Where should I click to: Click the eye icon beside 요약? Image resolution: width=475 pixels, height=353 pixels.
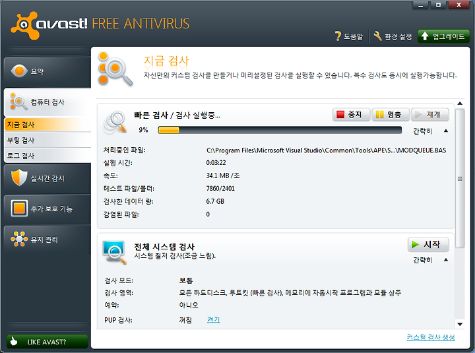(19, 71)
